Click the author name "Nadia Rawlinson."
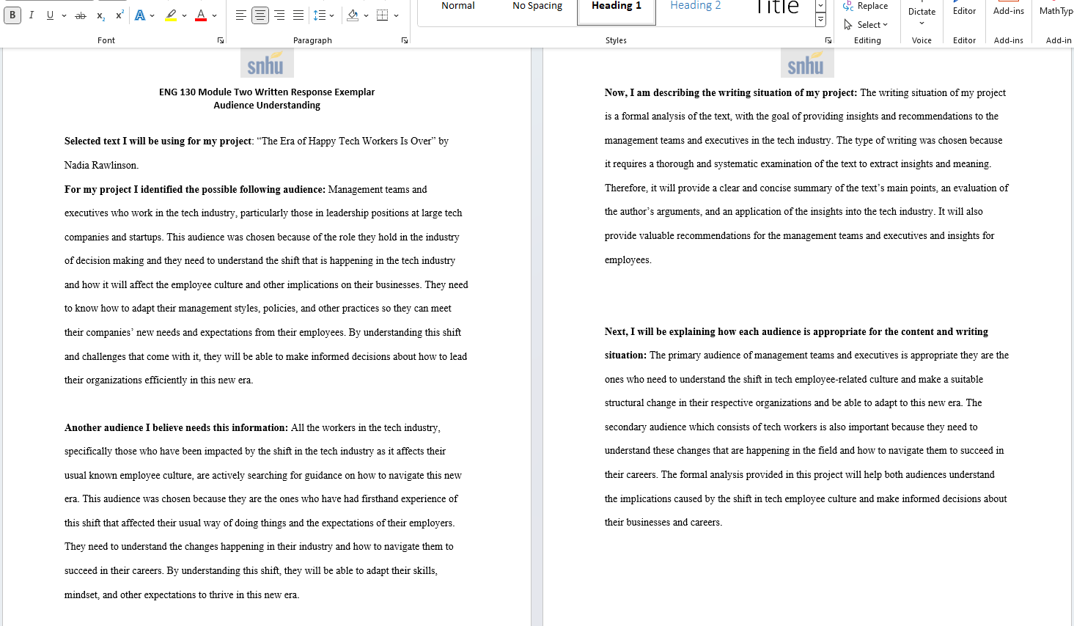The image size is (1074, 626). tap(101, 166)
